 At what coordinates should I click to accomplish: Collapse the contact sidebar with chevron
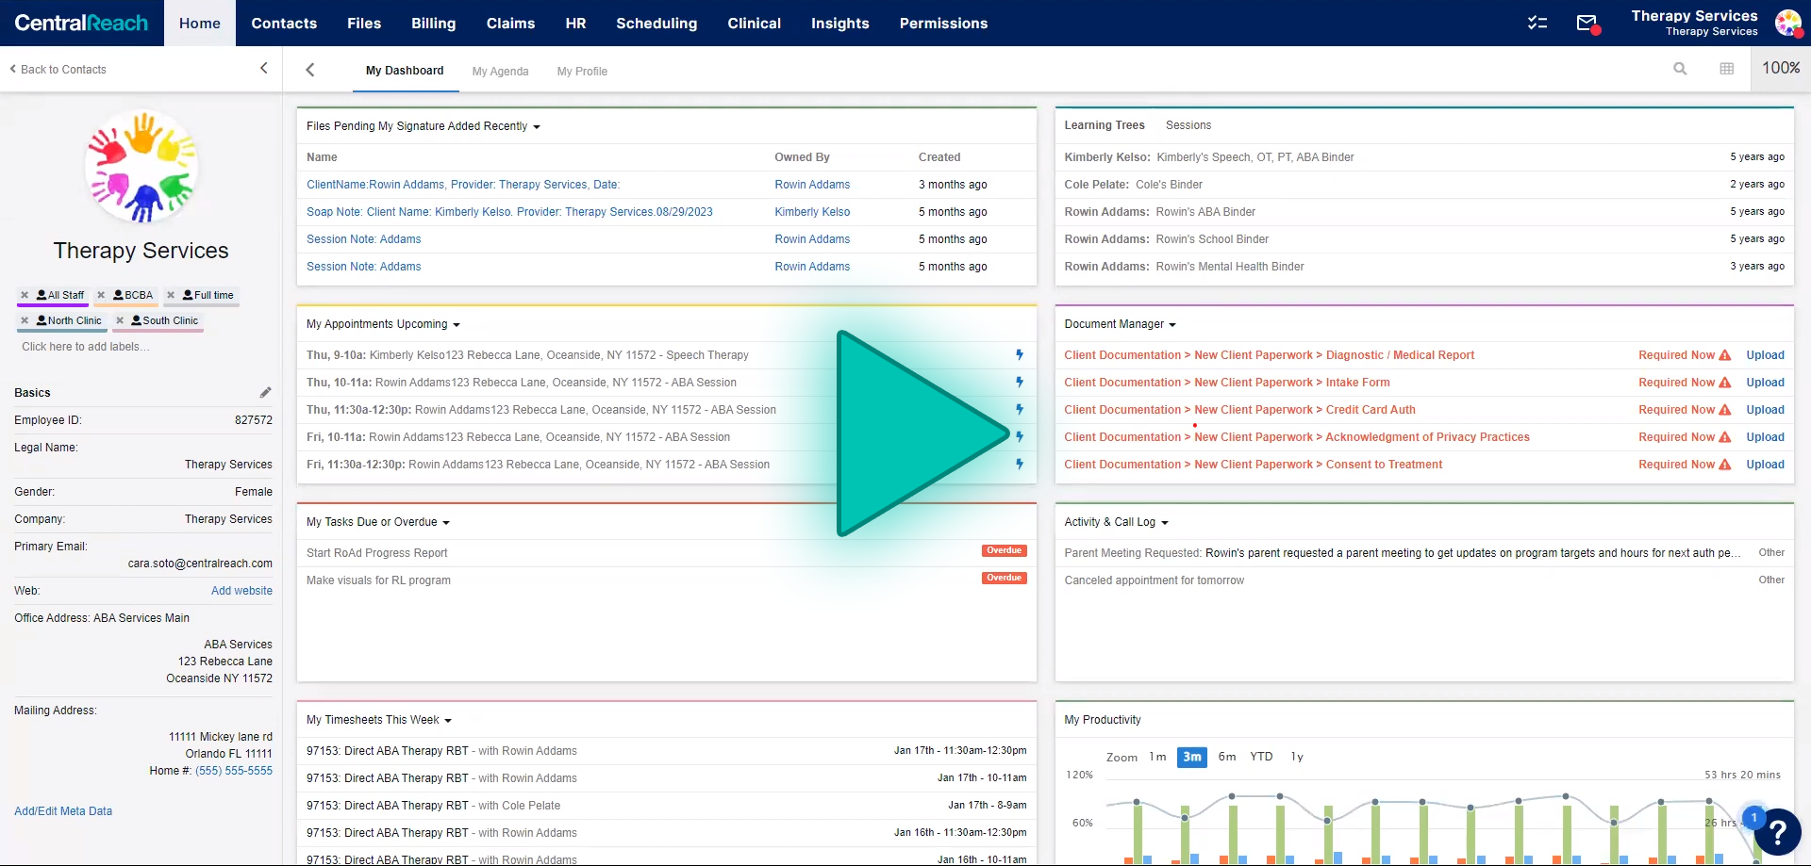(x=263, y=68)
